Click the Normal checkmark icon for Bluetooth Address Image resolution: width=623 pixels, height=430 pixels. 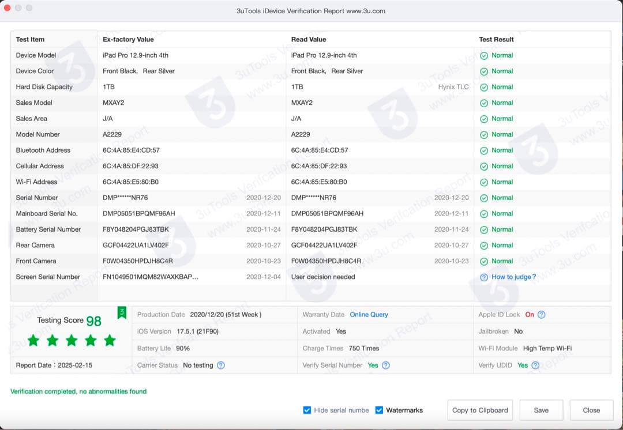[485, 150]
